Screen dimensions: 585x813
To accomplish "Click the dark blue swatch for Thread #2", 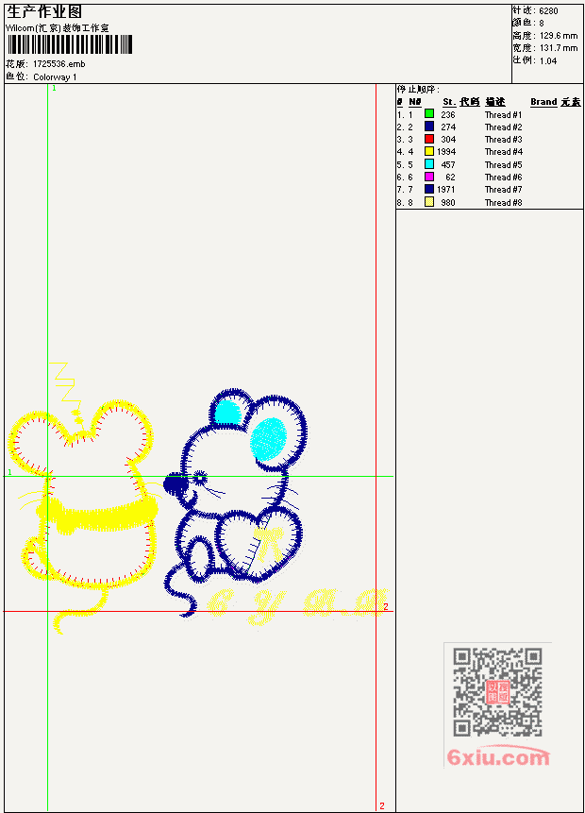I will coord(429,126).
